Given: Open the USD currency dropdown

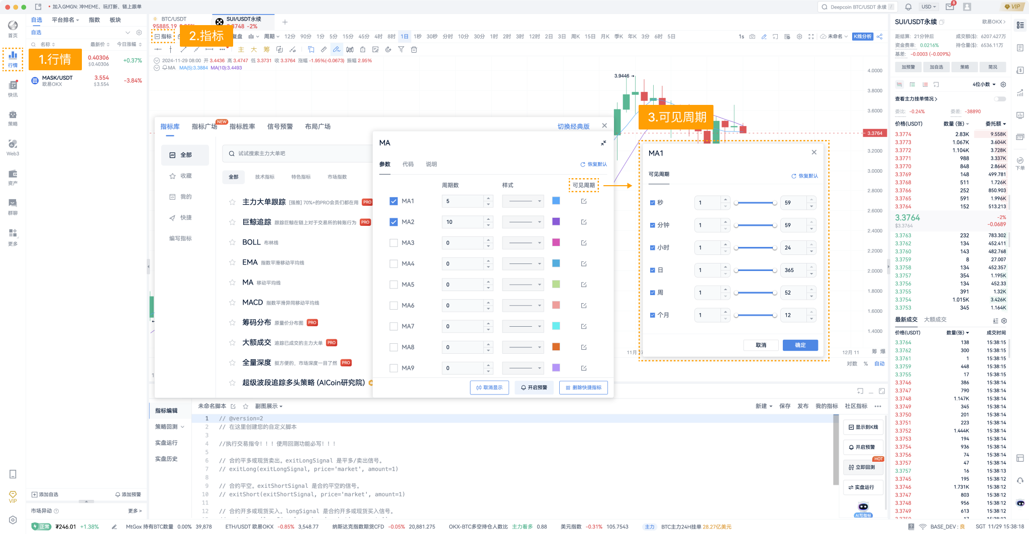Looking at the screenshot, I should (x=929, y=7).
